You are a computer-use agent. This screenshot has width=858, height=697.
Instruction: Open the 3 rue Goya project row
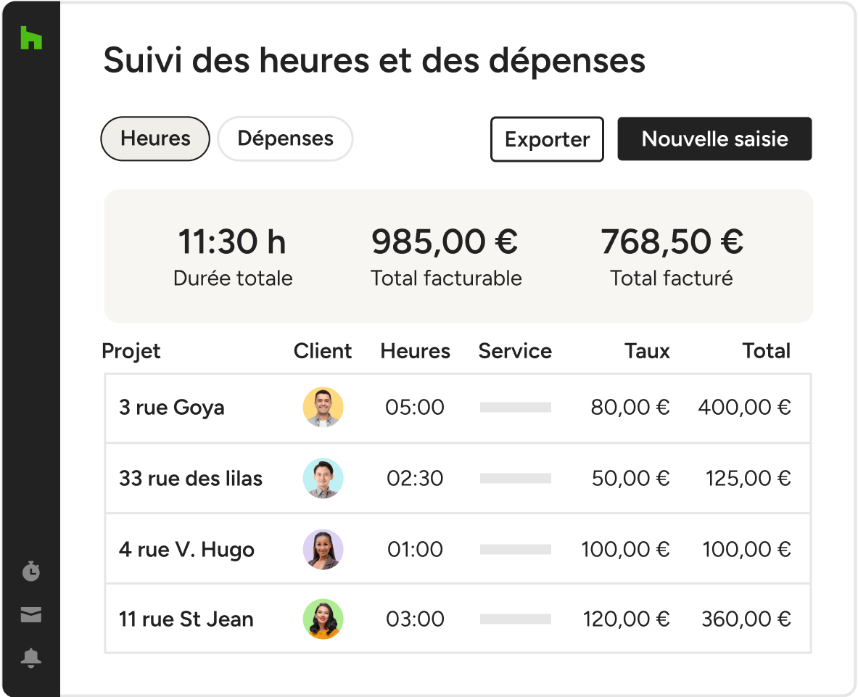pyautogui.click(x=172, y=408)
